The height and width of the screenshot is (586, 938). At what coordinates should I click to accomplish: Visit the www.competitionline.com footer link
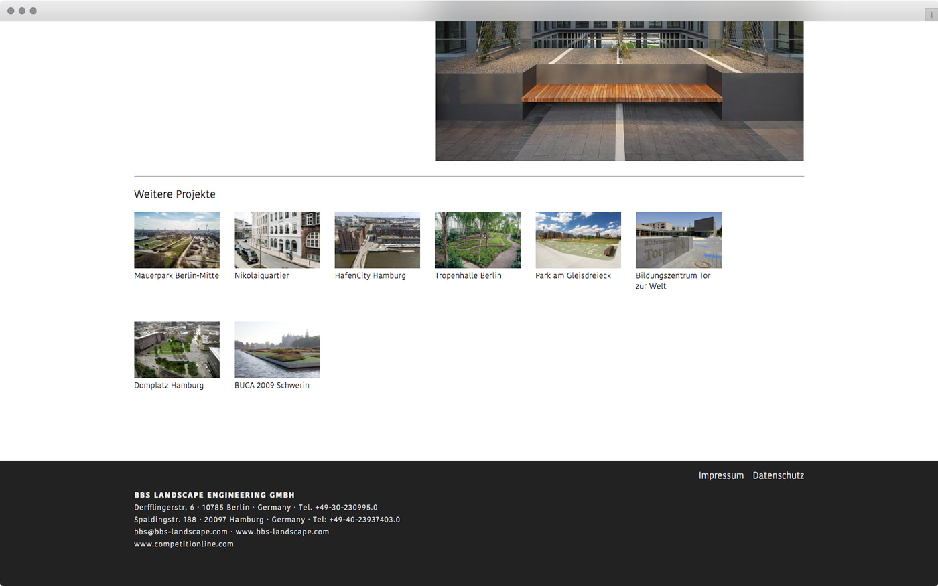tap(184, 544)
